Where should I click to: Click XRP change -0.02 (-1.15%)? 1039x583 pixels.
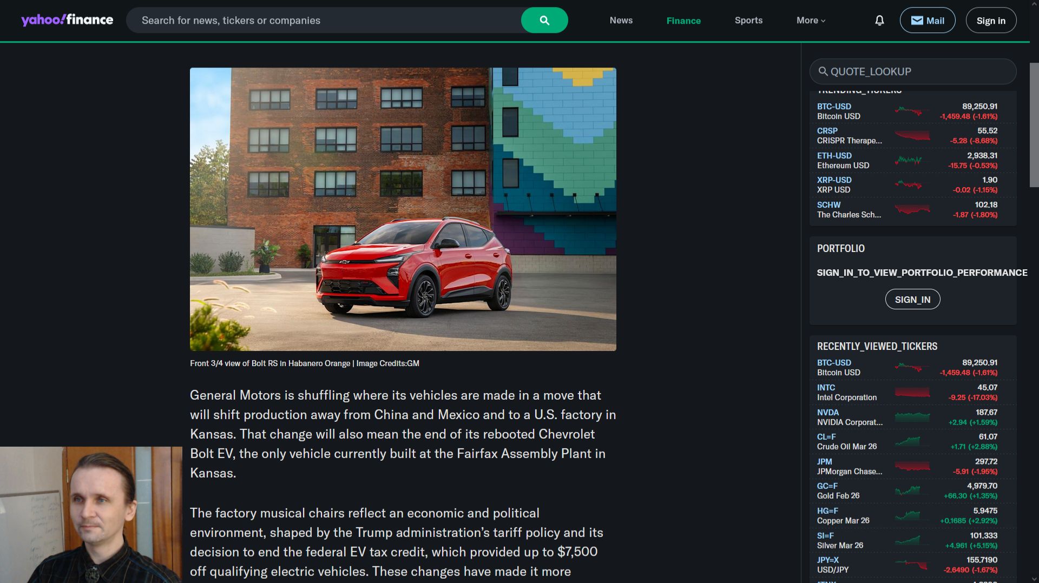pos(975,190)
